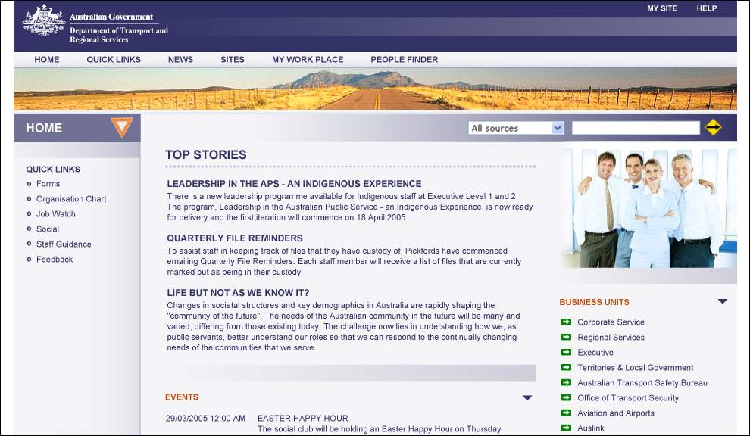
Task: Open the Organisation Chart link
Action: 71,199
